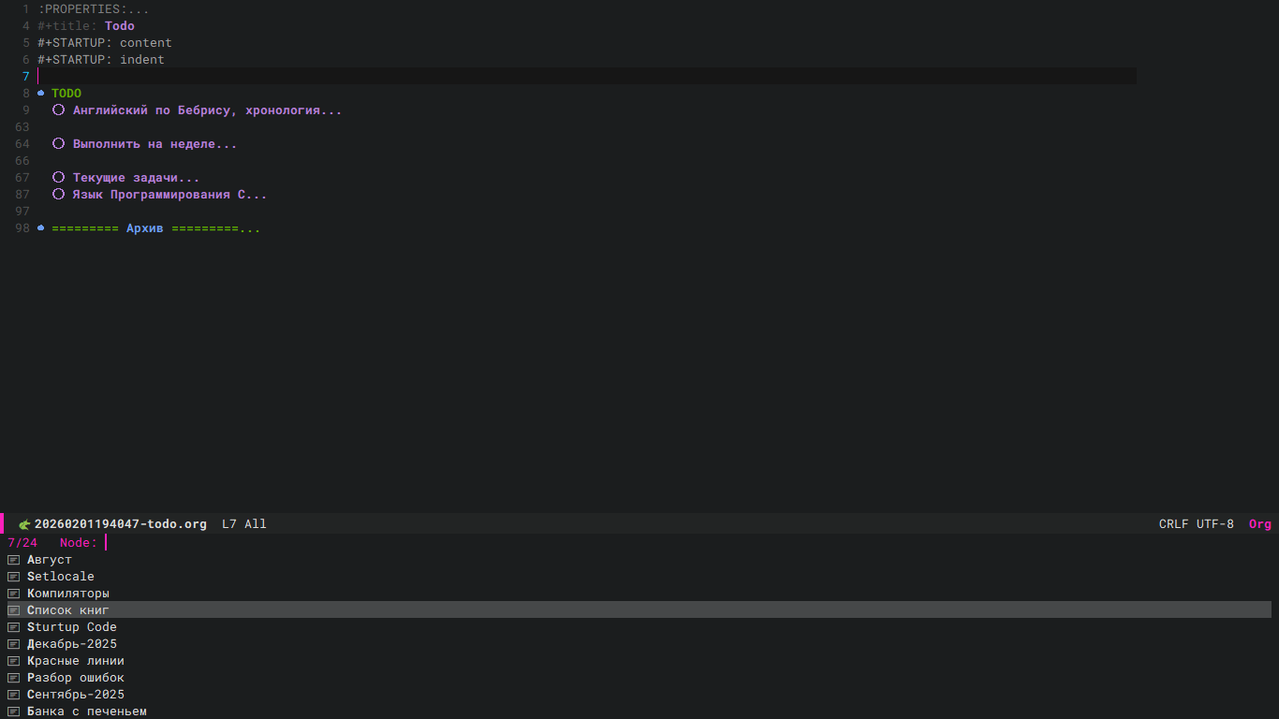
Task: Click circle bullet beside Текущие задачи
Action: tap(58, 178)
